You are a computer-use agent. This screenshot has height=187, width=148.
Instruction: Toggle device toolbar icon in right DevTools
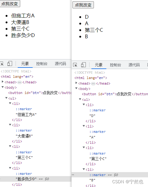83,65
